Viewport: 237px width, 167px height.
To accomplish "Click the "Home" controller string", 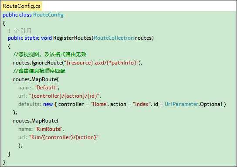I will 99,104.
